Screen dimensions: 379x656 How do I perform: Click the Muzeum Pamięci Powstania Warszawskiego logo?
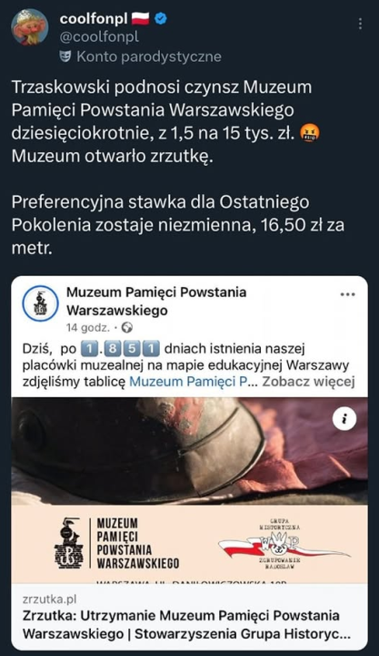click(117, 543)
